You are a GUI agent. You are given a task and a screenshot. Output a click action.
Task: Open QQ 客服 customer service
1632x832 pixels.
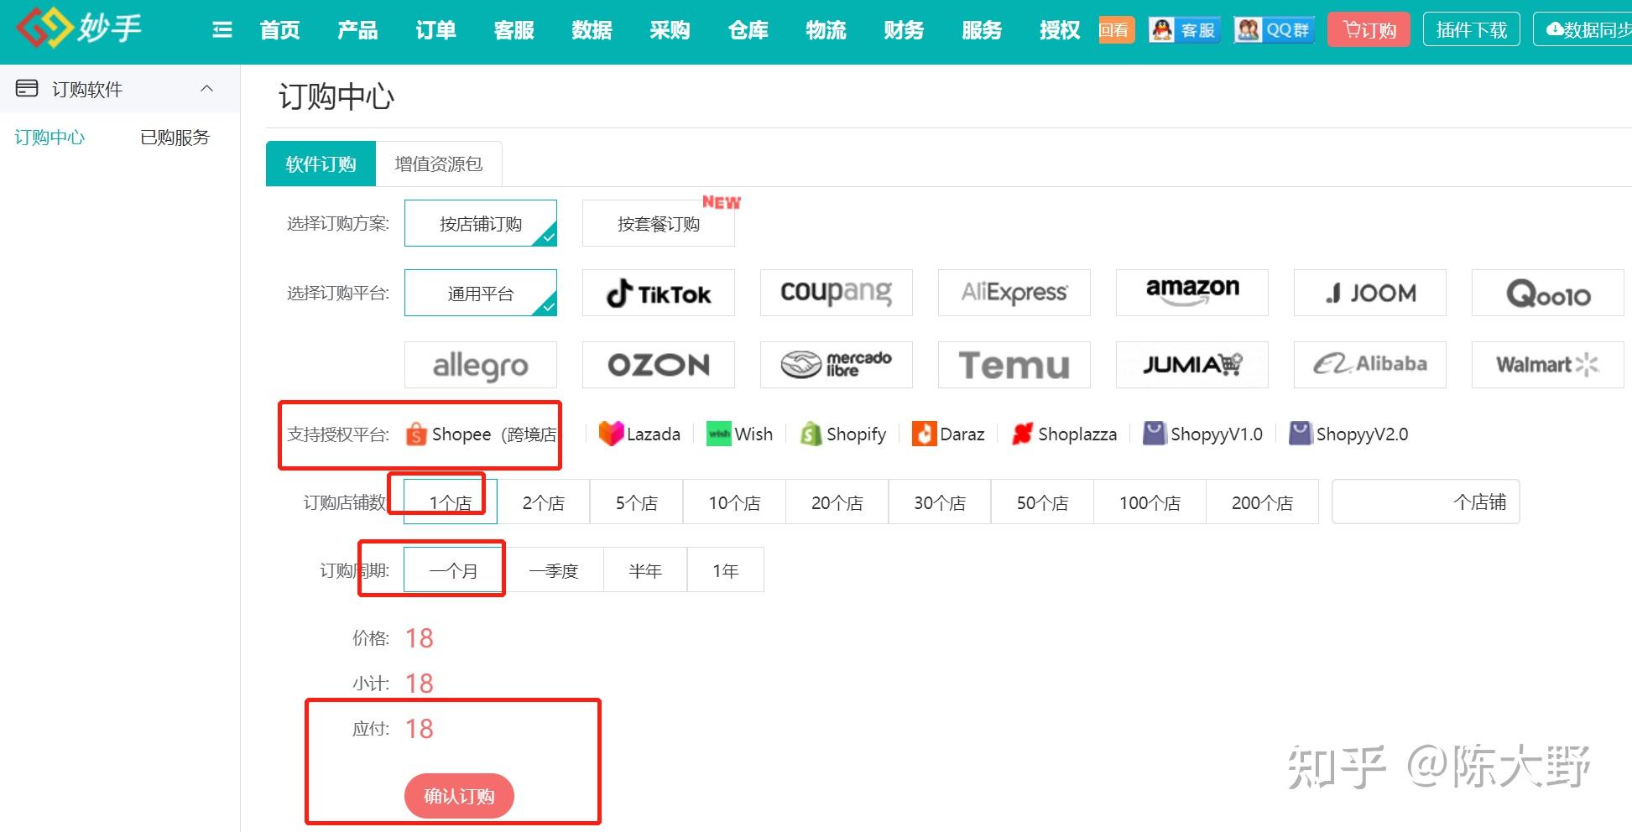click(x=1183, y=28)
